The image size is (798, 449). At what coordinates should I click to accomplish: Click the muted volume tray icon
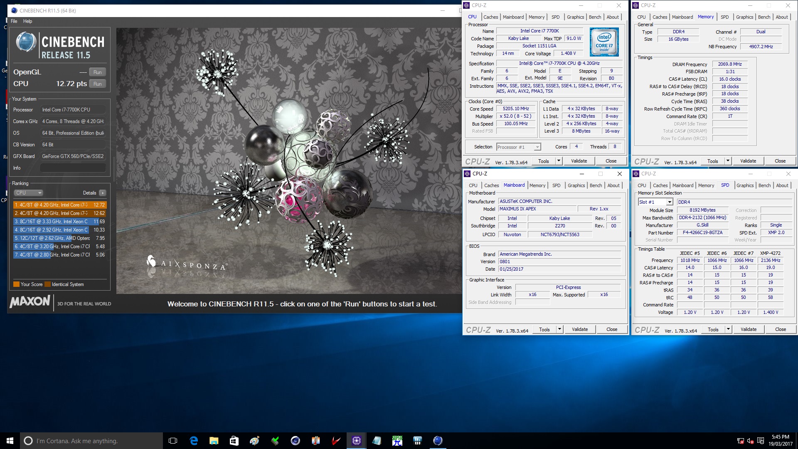(x=750, y=441)
